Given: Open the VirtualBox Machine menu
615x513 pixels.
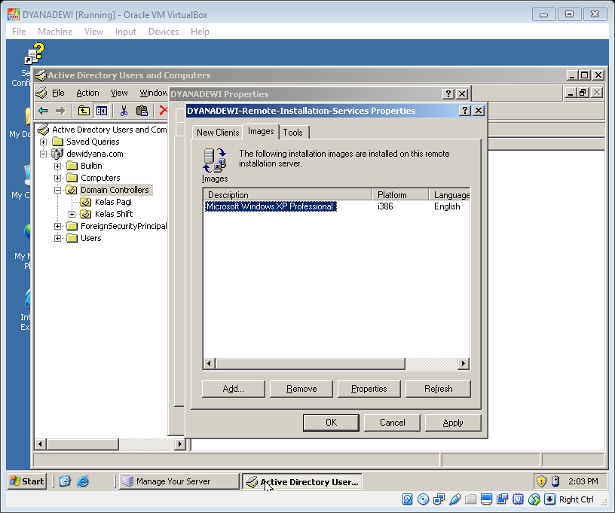Looking at the screenshot, I should point(55,32).
